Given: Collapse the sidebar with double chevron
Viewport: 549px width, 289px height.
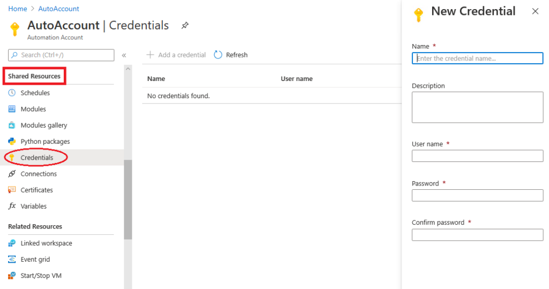Looking at the screenshot, I should coord(124,55).
